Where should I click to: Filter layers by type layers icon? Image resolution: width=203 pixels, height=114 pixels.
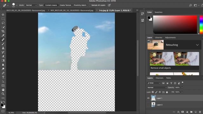pyautogui.click(x=171, y=83)
